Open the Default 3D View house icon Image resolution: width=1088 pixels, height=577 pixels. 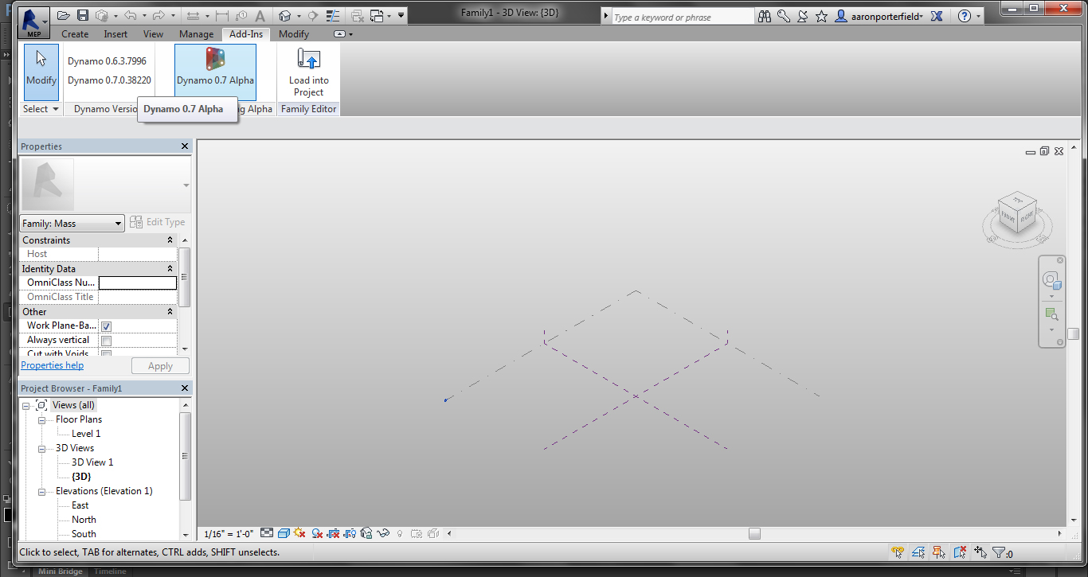tap(284, 16)
